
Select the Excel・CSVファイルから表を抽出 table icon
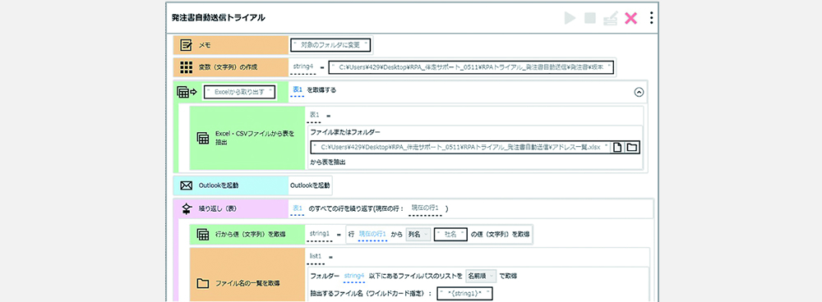(202, 138)
